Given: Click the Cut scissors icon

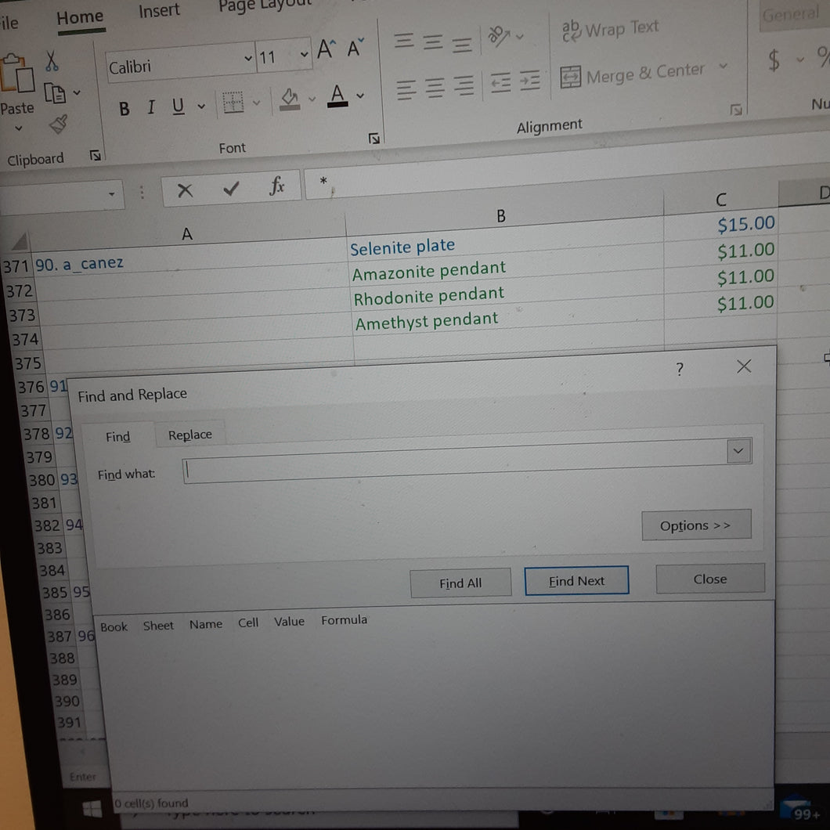Looking at the screenshot, I should tap(52, 61).
